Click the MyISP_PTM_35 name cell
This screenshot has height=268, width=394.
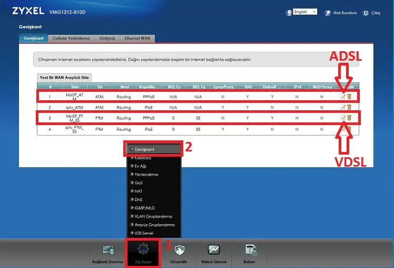pos(74,118)
